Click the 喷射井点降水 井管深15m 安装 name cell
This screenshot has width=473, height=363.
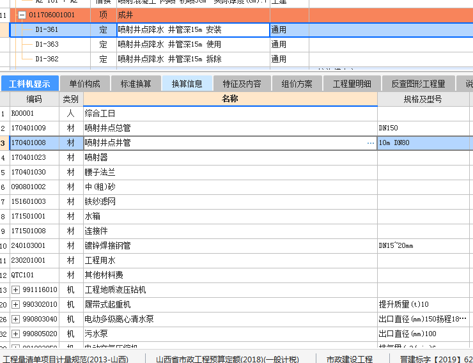tap(193, 30)
